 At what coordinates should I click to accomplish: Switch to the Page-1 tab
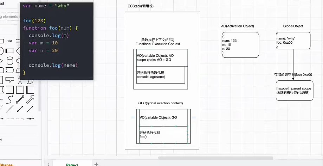pyautogui.click(x=72, y=165)
